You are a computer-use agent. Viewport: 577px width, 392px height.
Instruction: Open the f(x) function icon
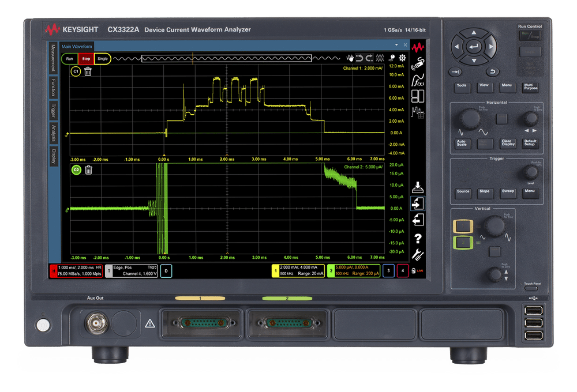click(x=418, y=80)
